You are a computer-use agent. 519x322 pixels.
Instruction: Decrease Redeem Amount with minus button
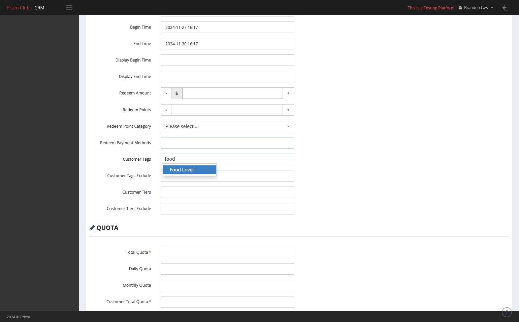166,93
